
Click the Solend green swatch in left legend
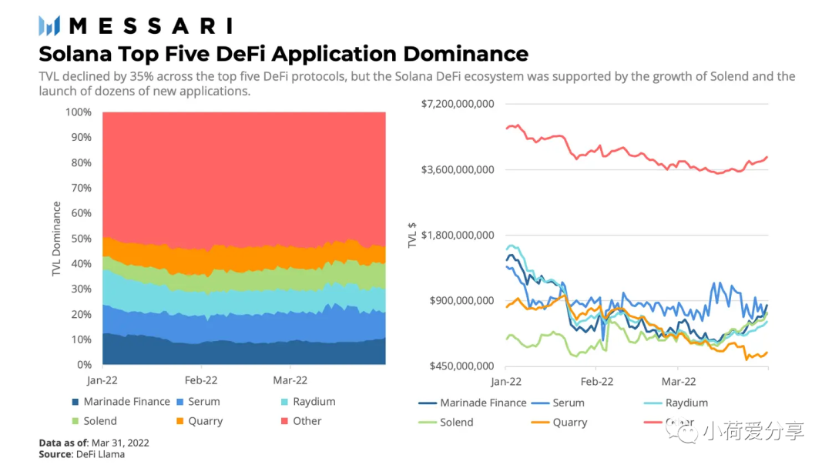click(x=75, y=421)
